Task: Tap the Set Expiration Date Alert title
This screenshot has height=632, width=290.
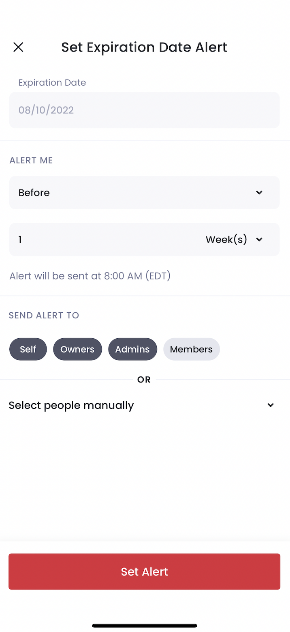Action: click(144, 47)
